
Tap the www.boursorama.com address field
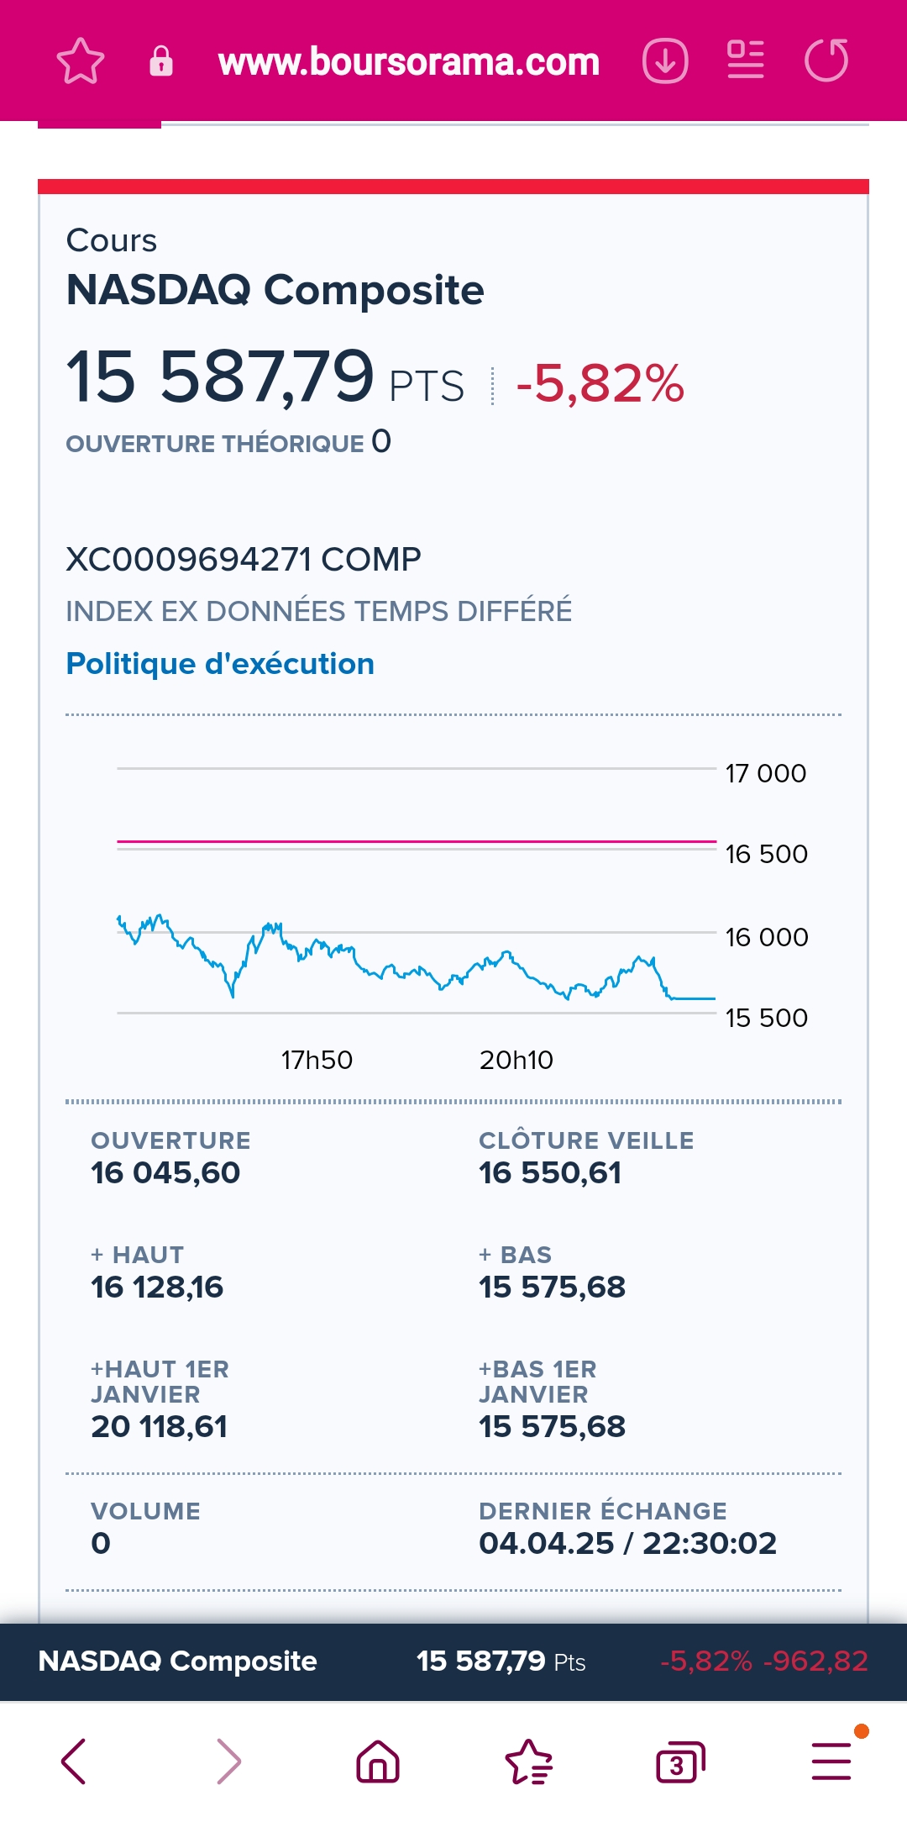(x=408, y=61)
